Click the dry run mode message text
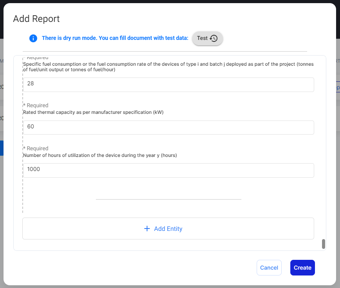This screenshot has width=340, height=288. (x=115, y=38)
